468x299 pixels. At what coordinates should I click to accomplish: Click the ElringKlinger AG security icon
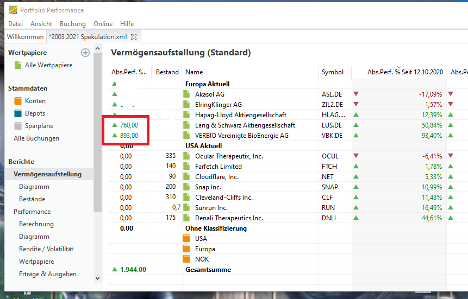tap(186, 104)
